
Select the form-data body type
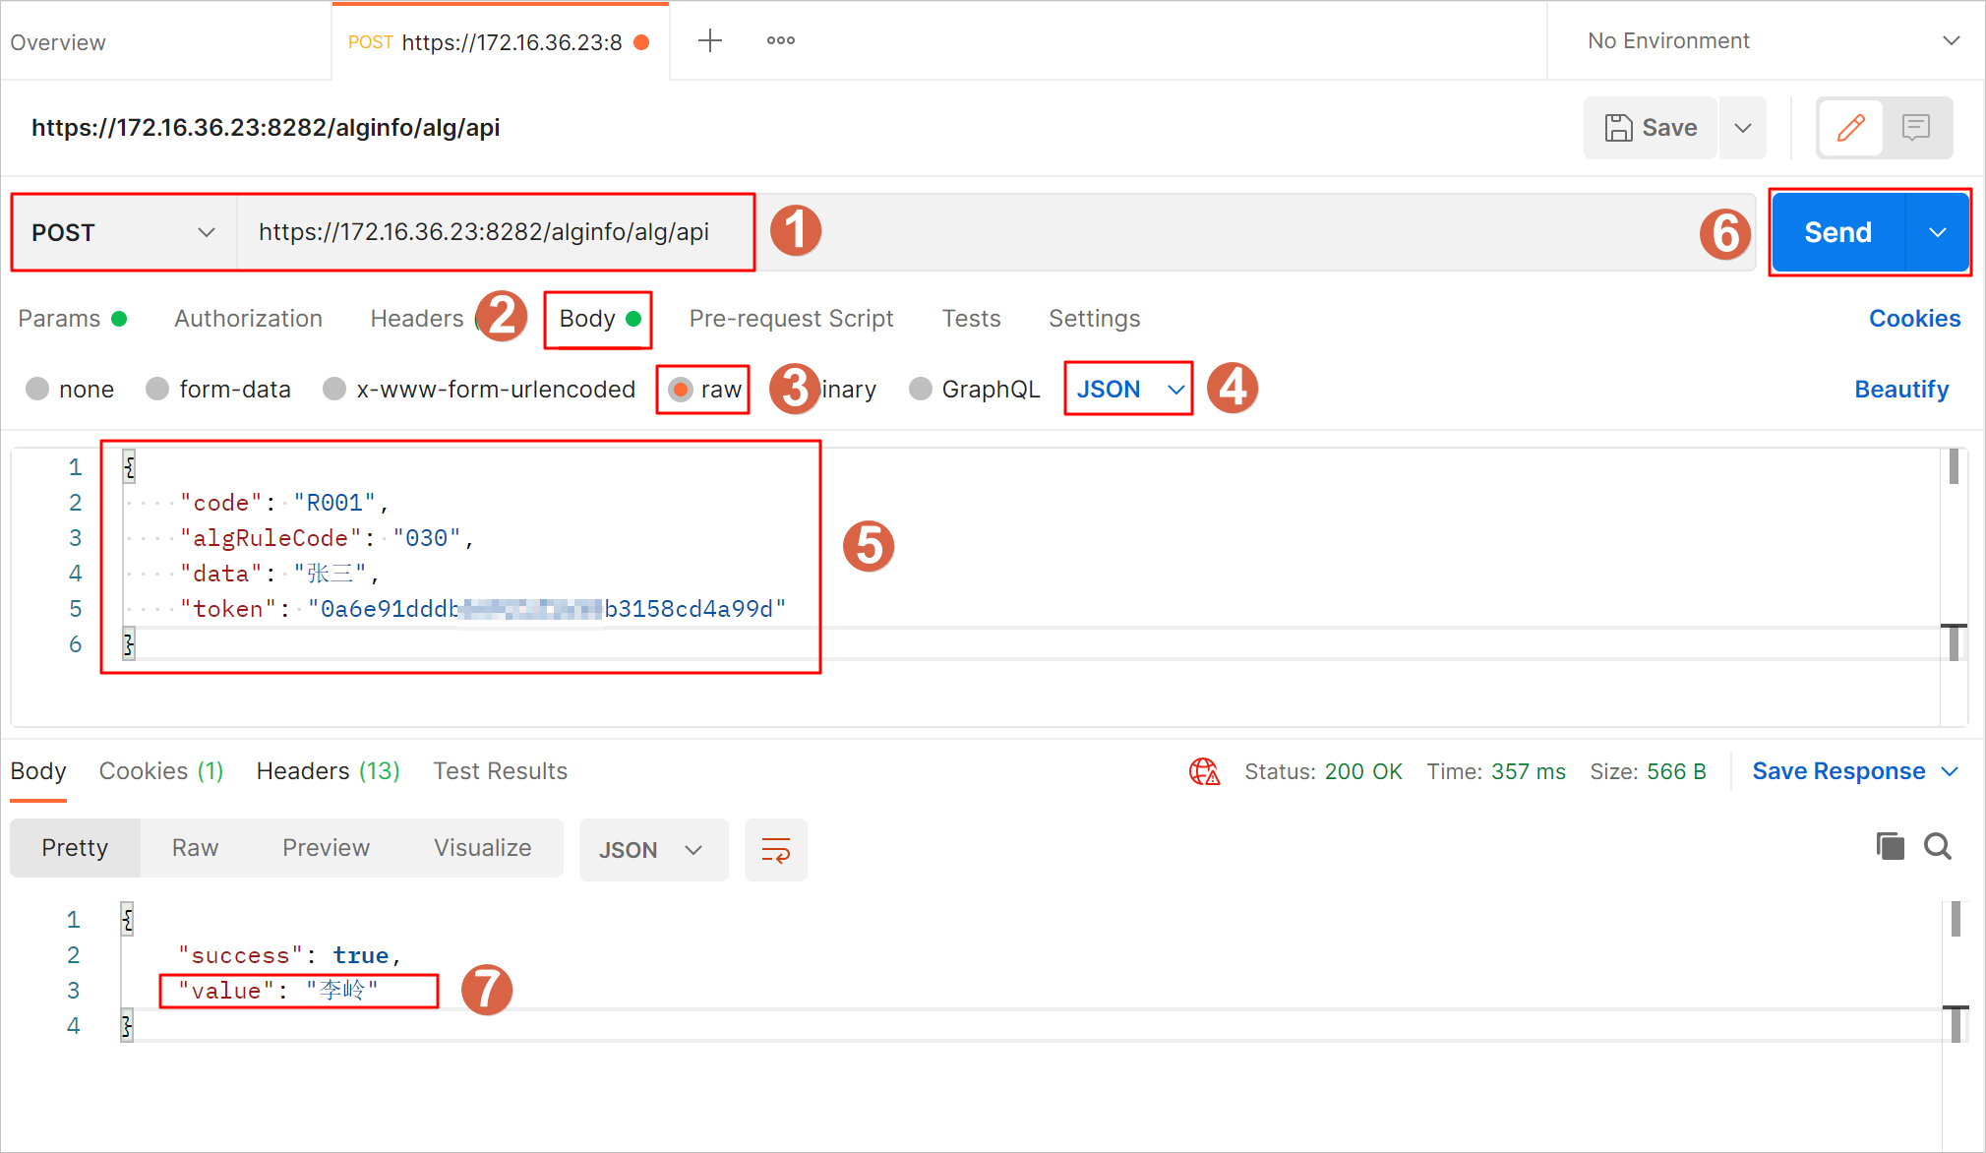[157, 389]
